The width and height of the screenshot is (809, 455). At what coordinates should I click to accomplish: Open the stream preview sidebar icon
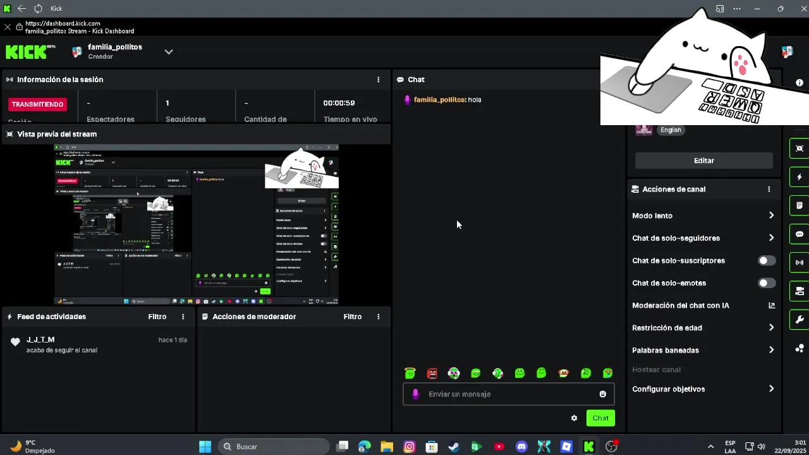coord(800,149)
